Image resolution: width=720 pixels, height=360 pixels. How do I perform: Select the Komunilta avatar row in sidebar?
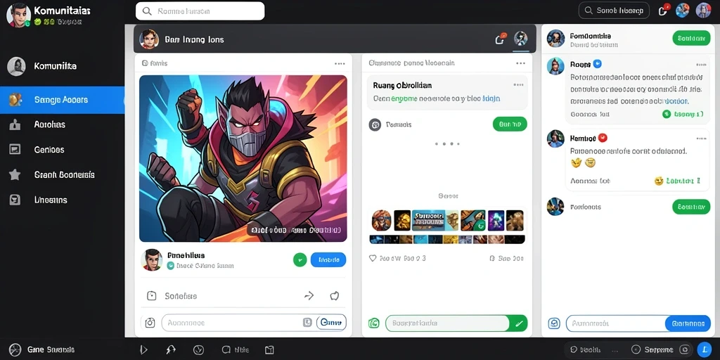pyautogui.click(x=62, y=66)
